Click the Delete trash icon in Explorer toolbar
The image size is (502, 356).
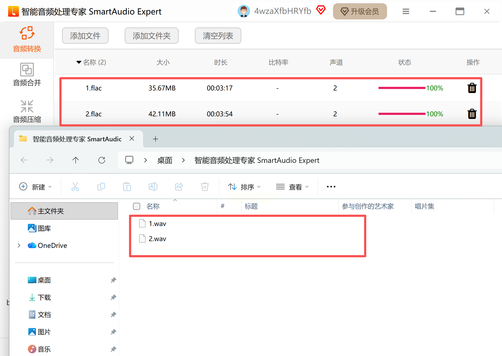pos(205,187)
